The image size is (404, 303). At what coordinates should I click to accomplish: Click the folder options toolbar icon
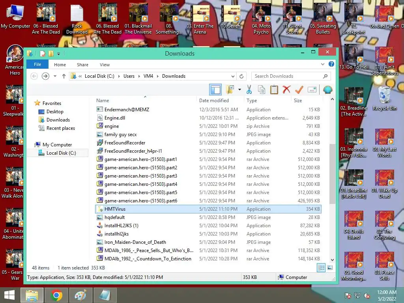[x=230, y=90]
